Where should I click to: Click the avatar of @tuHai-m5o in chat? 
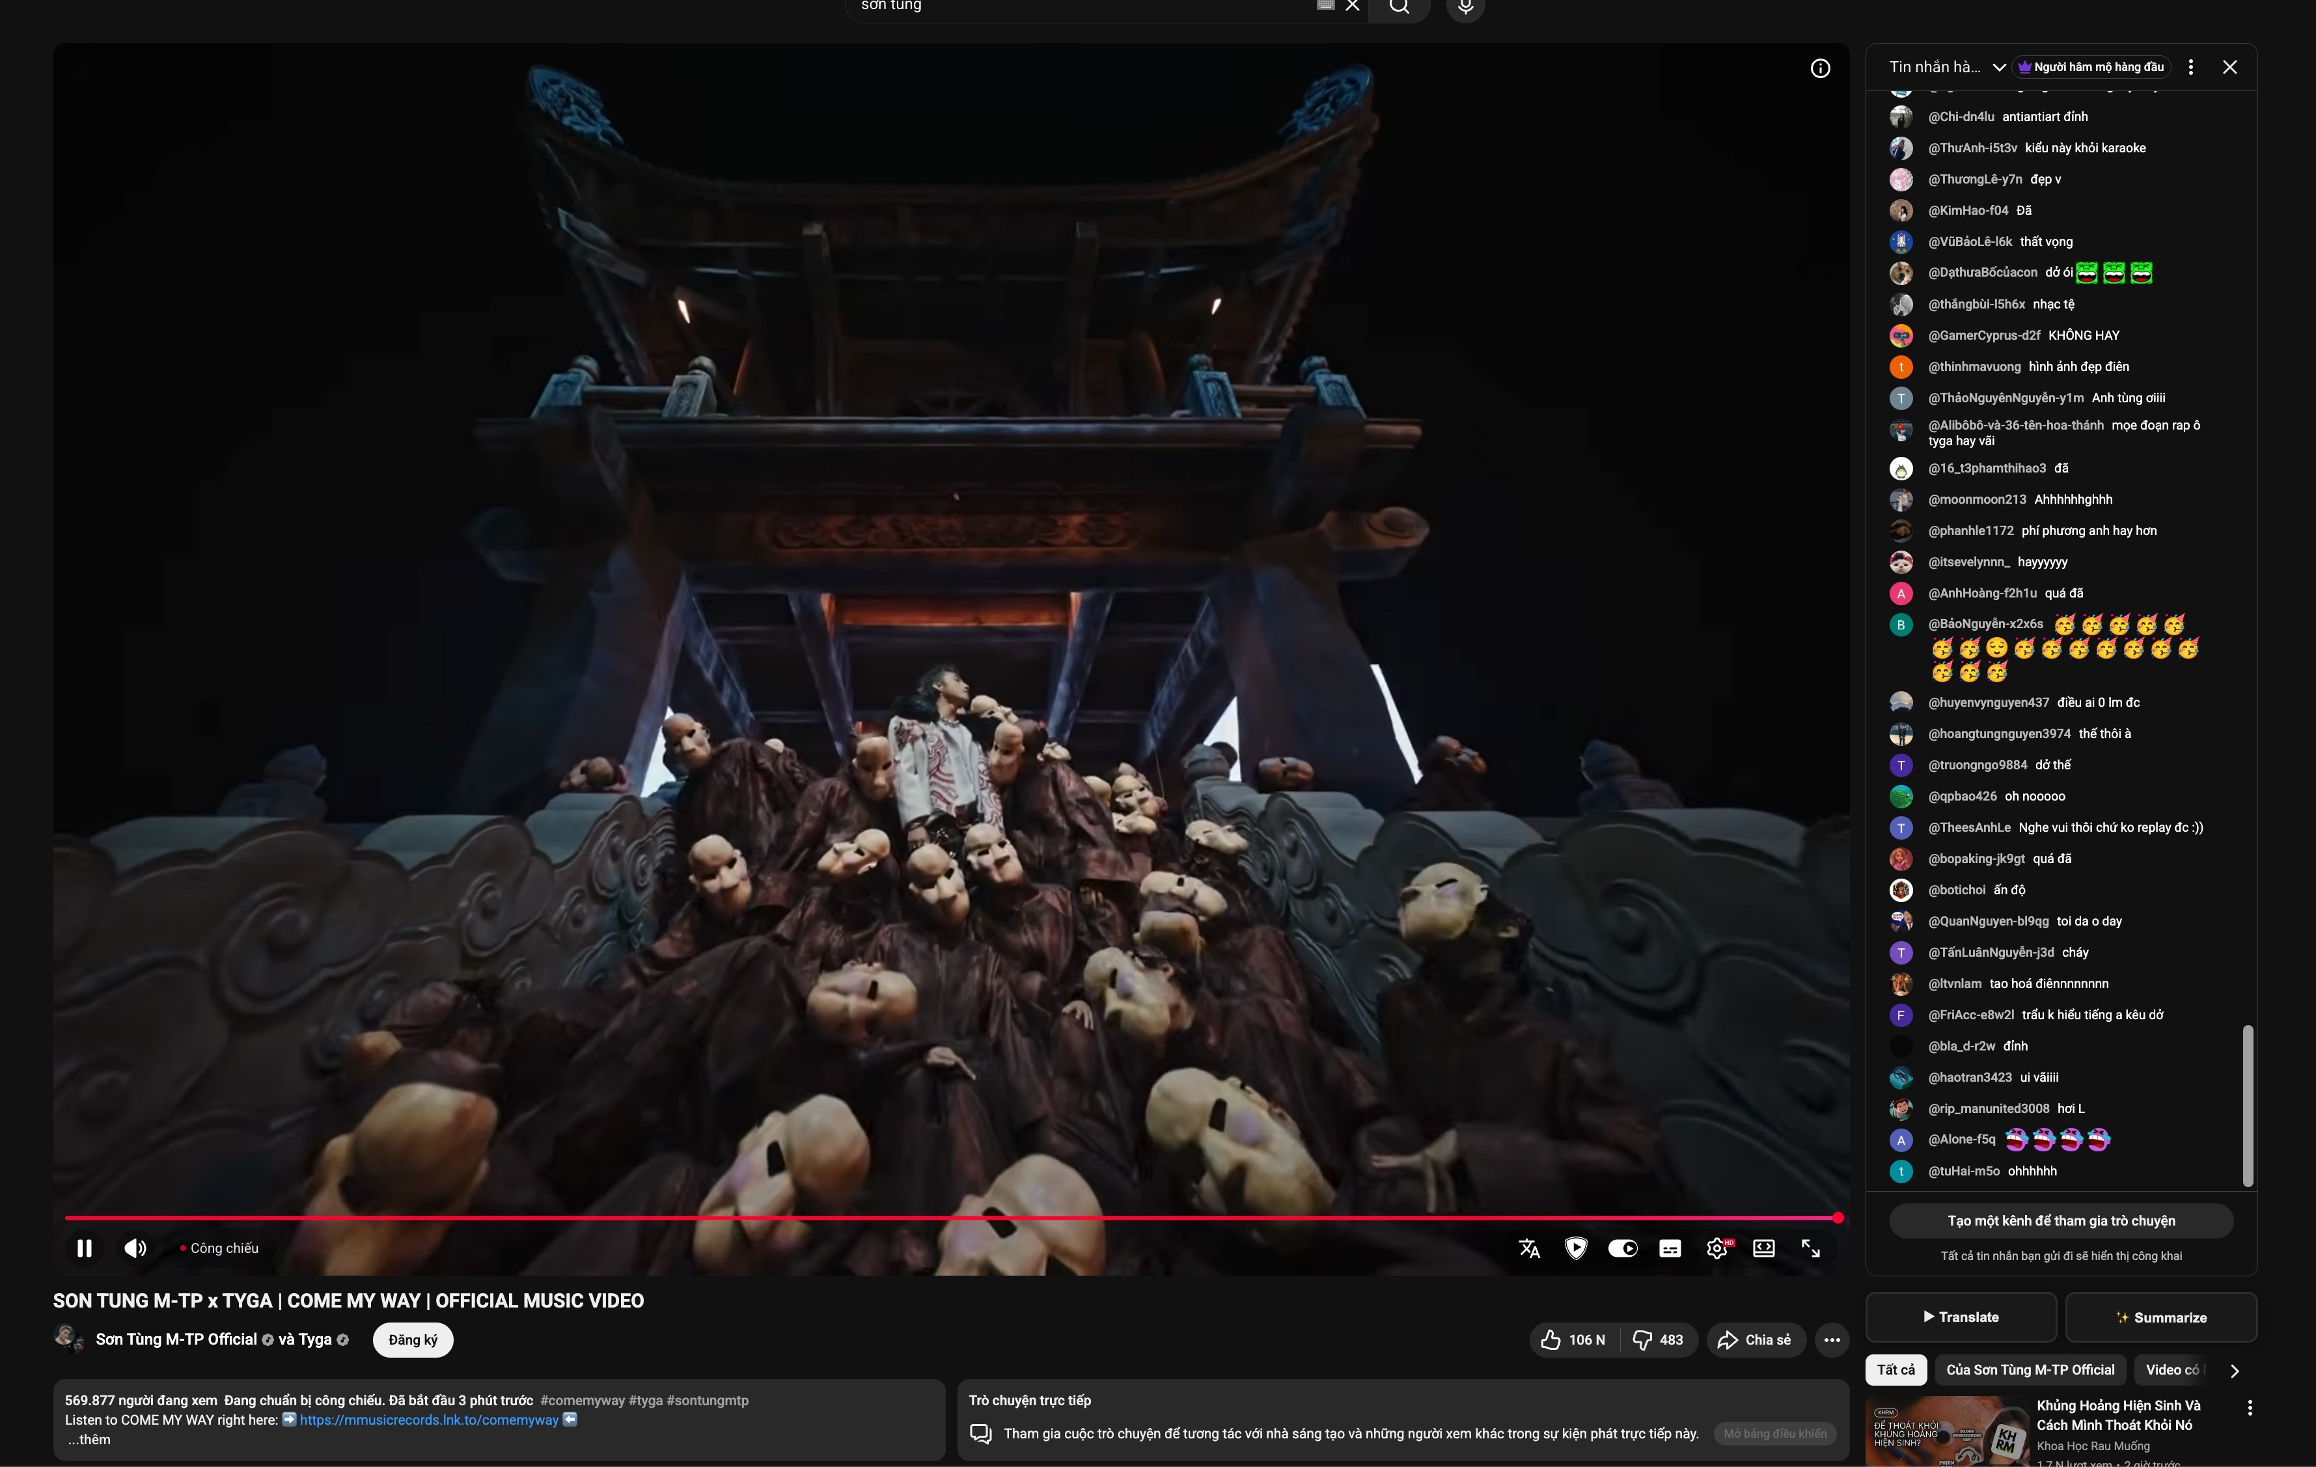pos(1901,1172)
